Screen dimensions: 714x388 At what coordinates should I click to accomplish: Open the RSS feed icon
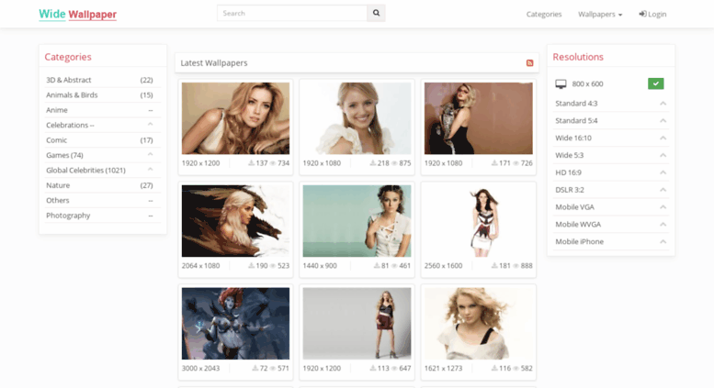[529, 62]
